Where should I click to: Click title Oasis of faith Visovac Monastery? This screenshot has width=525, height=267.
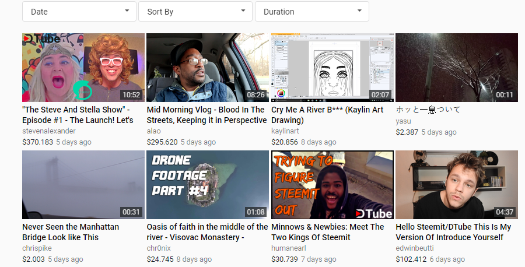[x=207, y=232]
